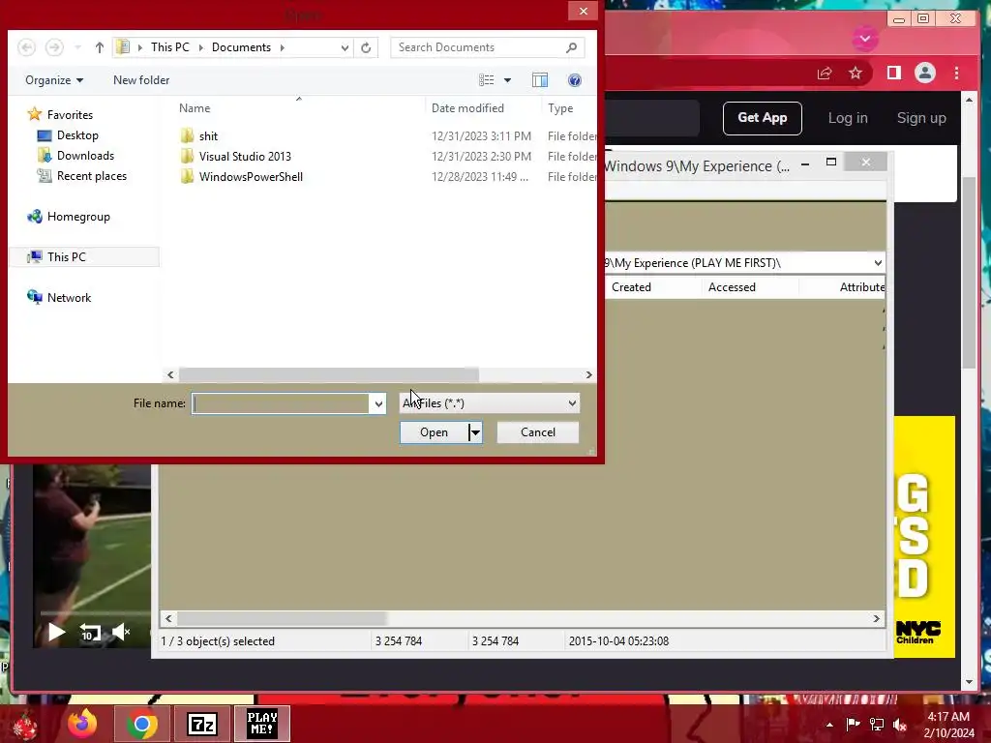Go forward in the Open dialog
Viewport: 991px width, 743px height.
pyautogui.click(x=54, y=47)
